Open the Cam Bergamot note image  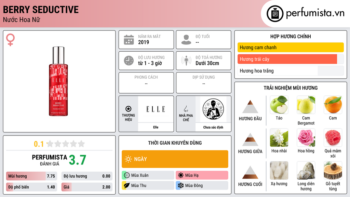(306, 105)
